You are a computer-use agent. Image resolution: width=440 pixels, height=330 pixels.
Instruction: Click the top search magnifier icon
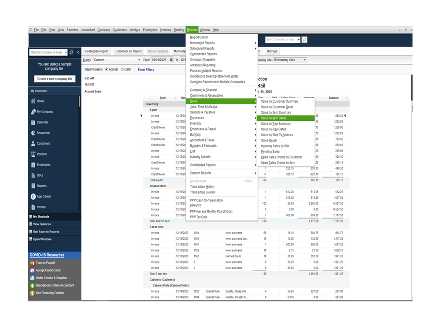click(304, 40)
